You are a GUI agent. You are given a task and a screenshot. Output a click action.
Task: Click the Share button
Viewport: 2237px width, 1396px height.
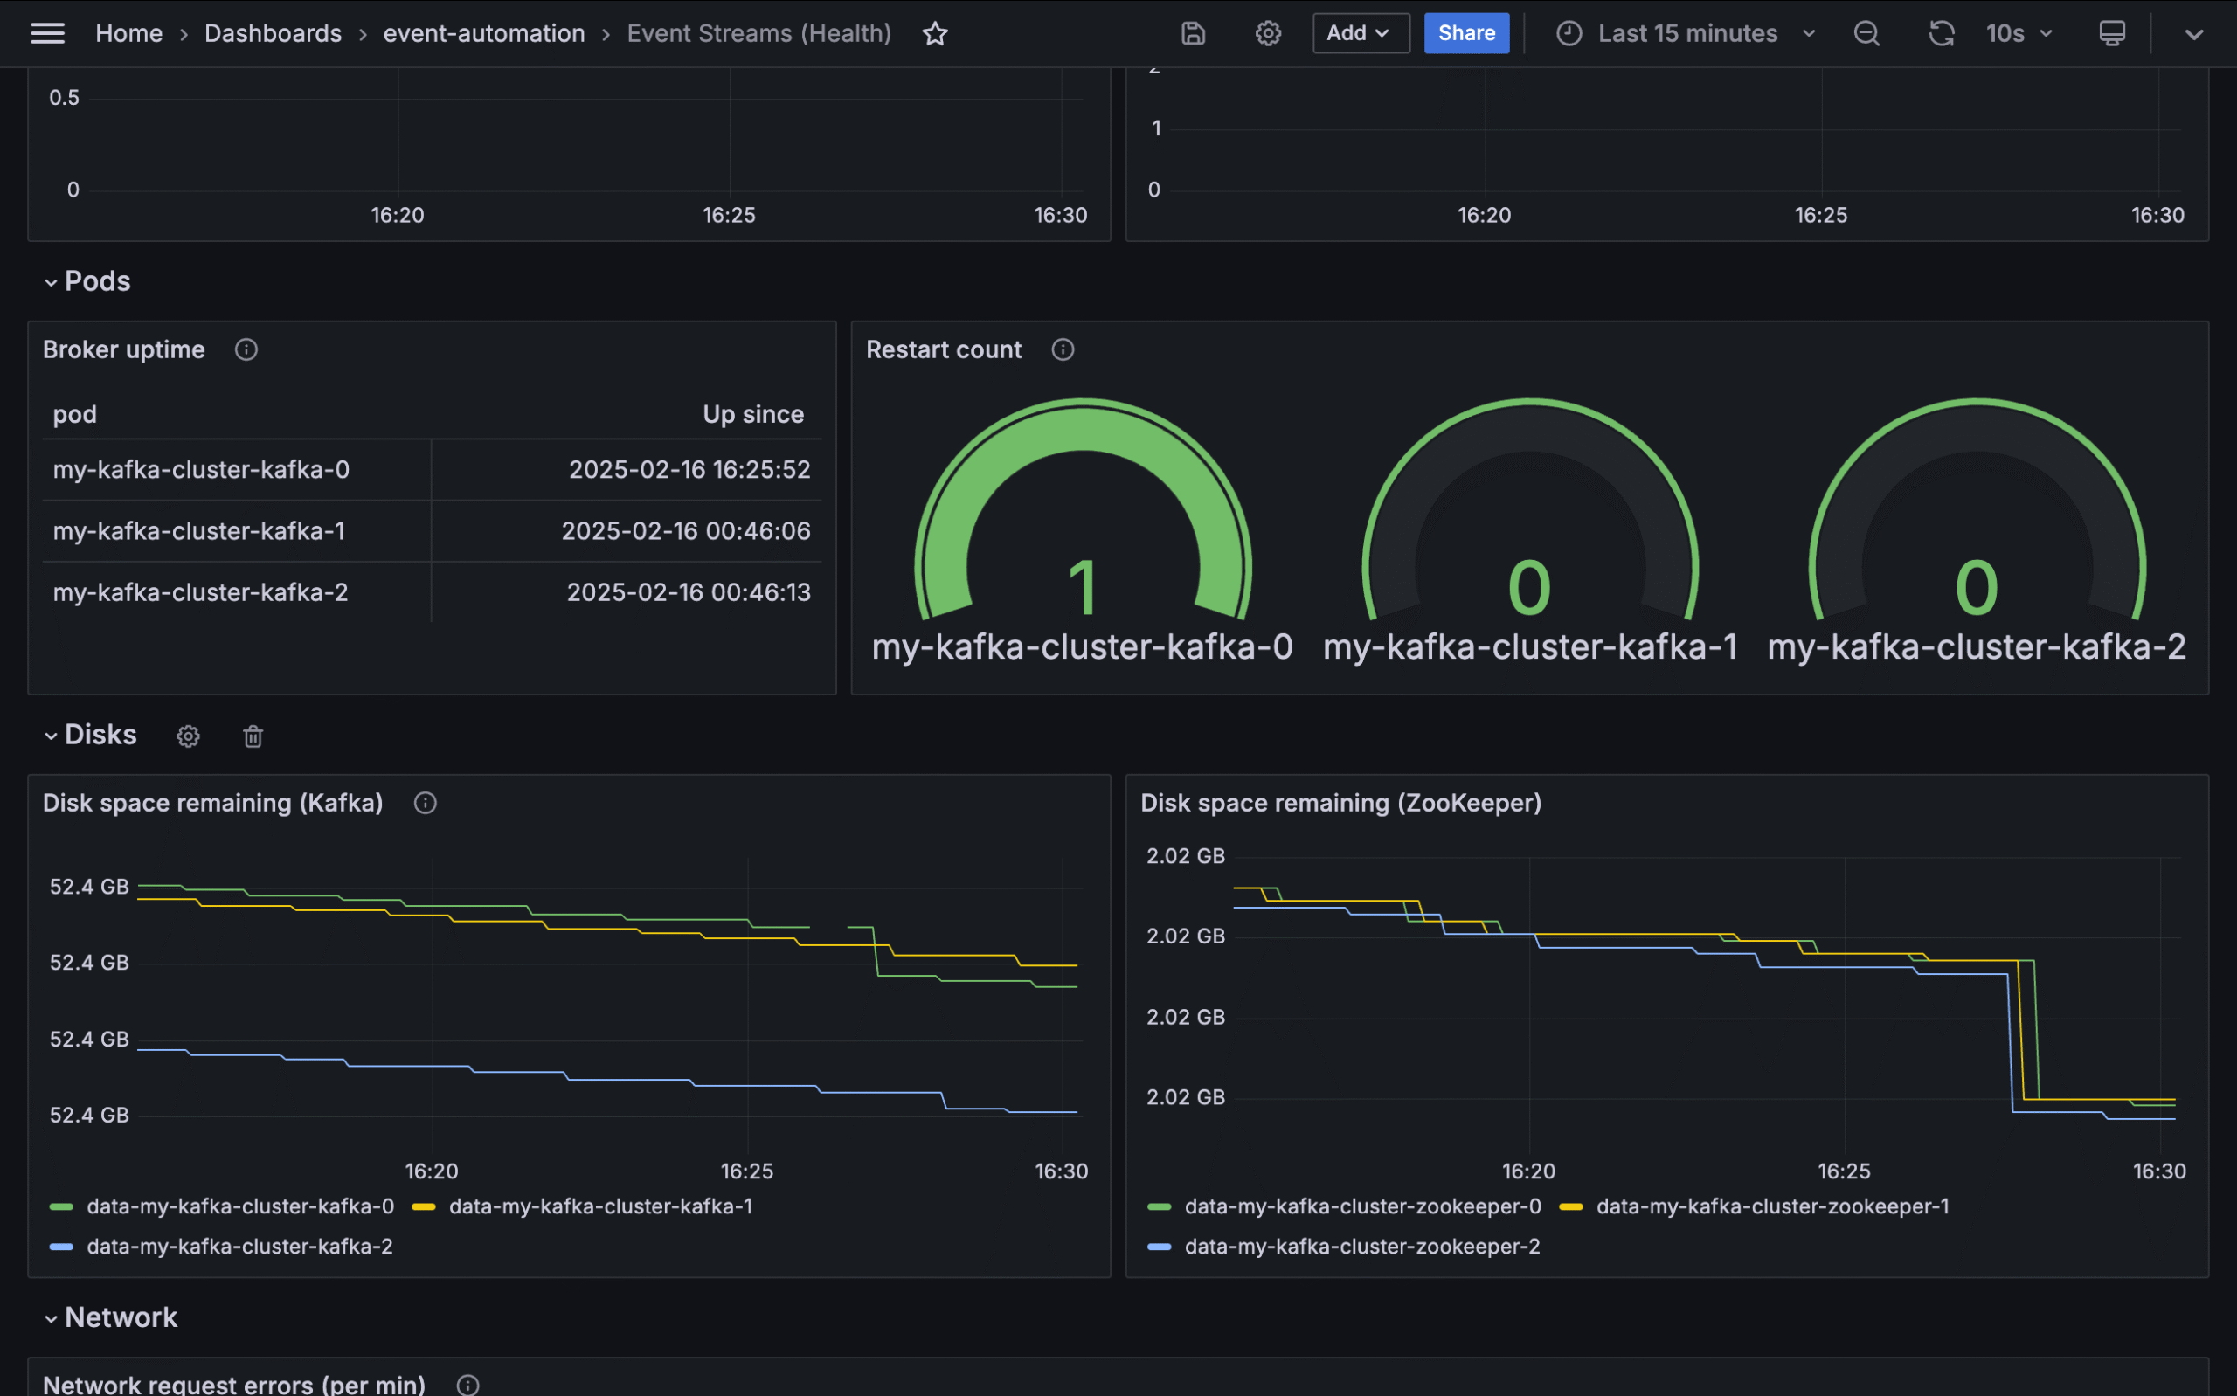(x=1465, y=33)
